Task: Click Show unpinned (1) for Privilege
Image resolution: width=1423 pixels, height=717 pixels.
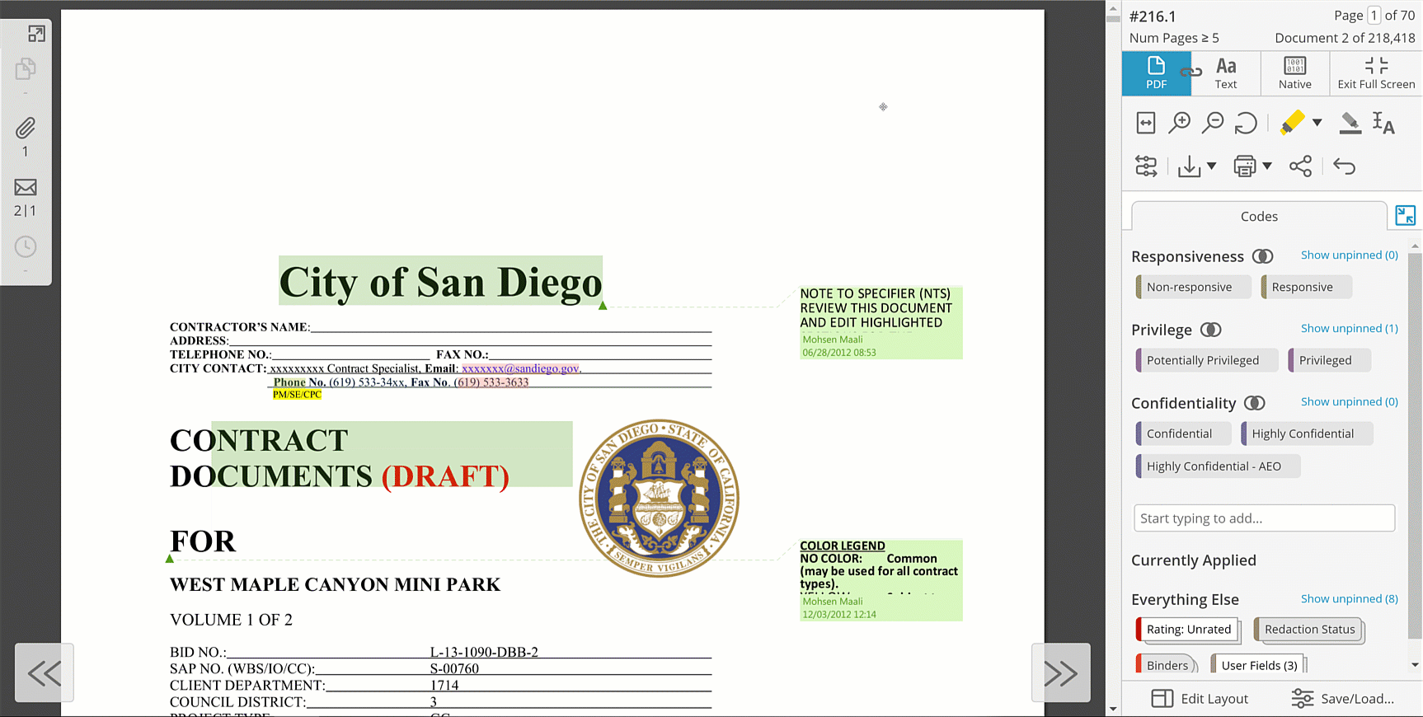Action: pyautogui.click(x=1349, y=329)
